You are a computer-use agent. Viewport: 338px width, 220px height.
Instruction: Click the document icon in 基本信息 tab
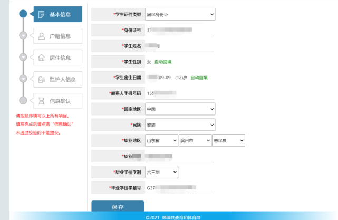[41, 14]
